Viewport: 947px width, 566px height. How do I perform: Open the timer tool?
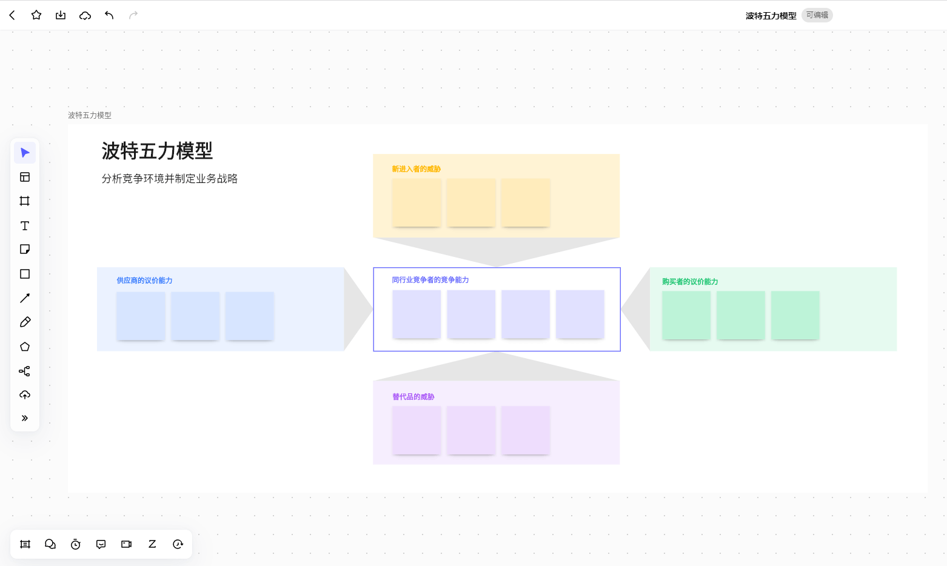tap(76, 544)
